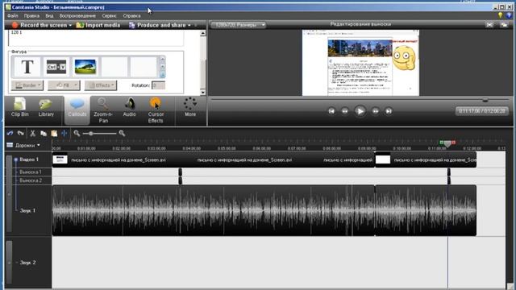Click the light bulb tips icon
Viewport: 516px width, 290px height.
coord(500,15)
